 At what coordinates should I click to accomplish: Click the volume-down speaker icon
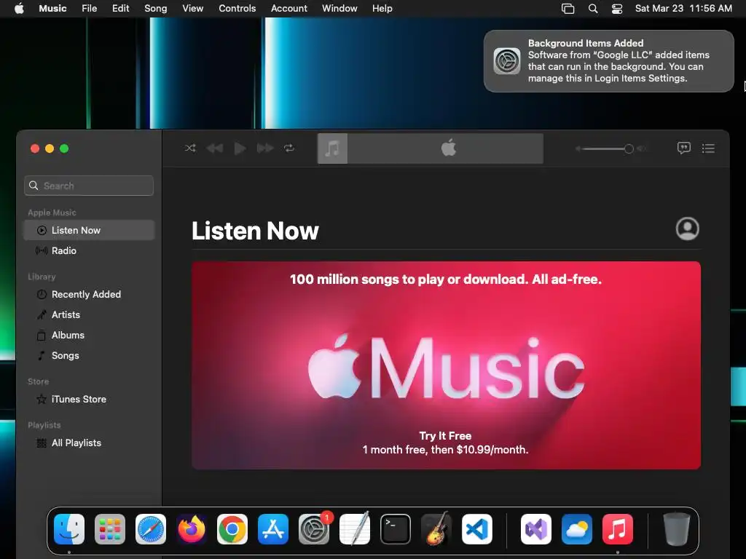coord(578,148)
